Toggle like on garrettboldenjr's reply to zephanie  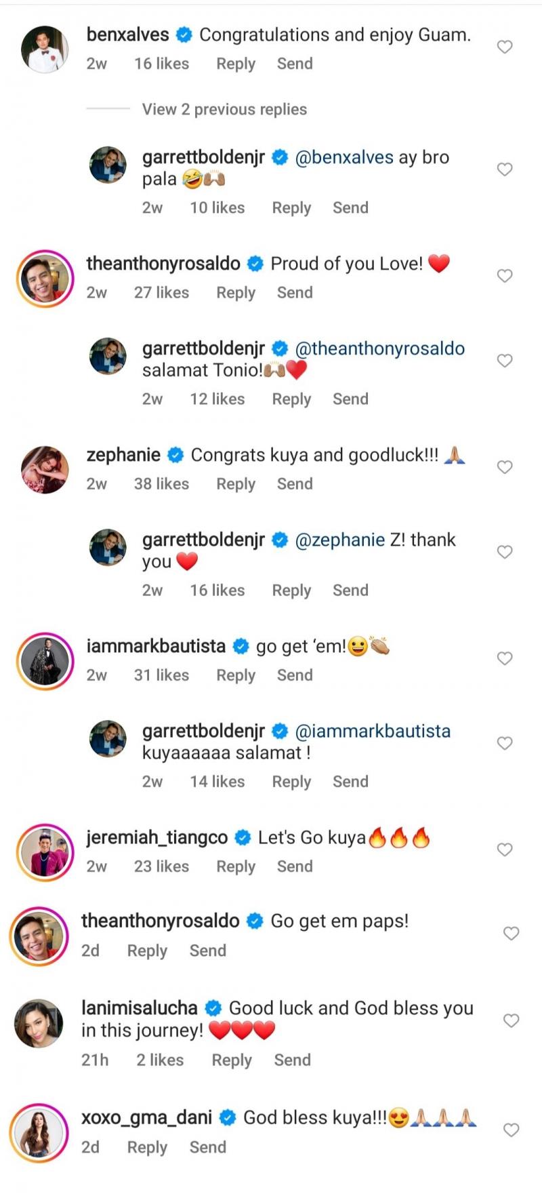coord(505,552)
